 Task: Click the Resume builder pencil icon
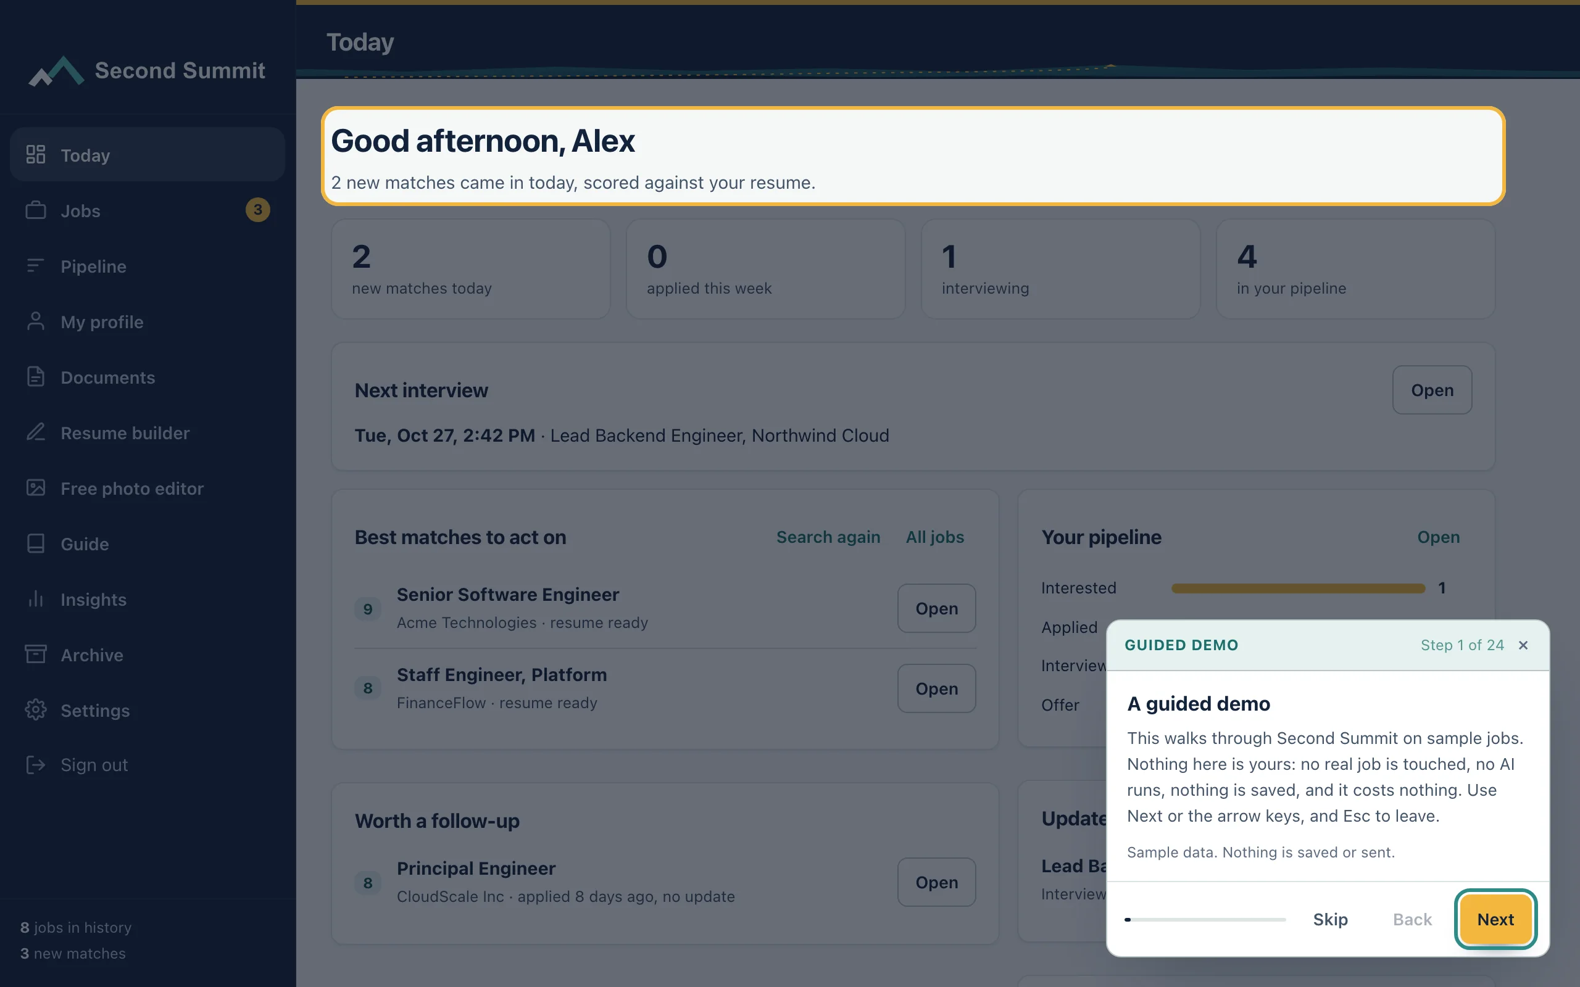coord(35,432)
